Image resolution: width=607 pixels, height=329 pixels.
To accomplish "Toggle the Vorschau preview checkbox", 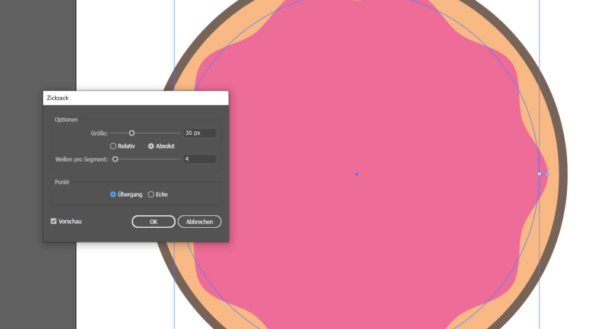I will [x=54, y=221].
